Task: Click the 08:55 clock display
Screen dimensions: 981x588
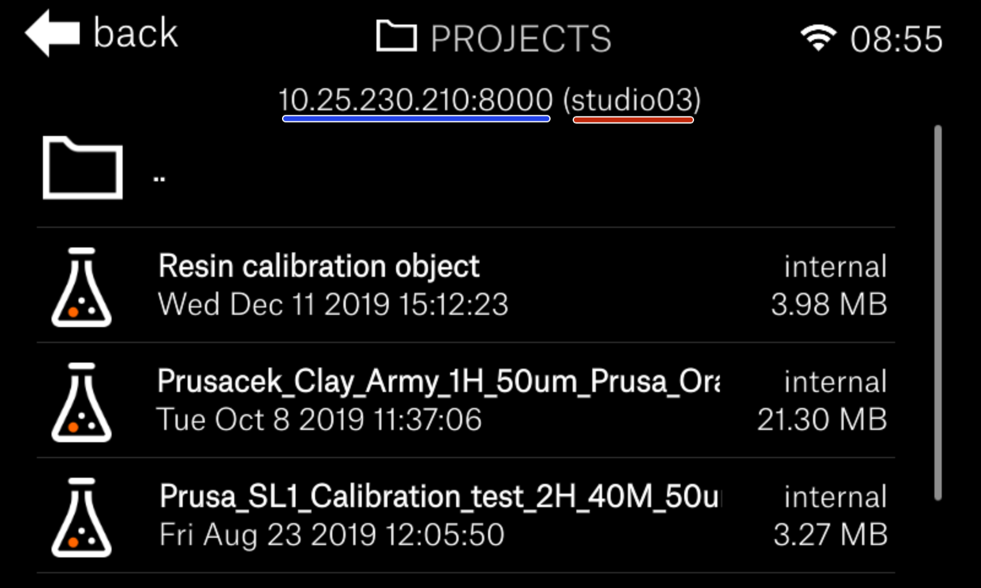Action: pos(896,40)
